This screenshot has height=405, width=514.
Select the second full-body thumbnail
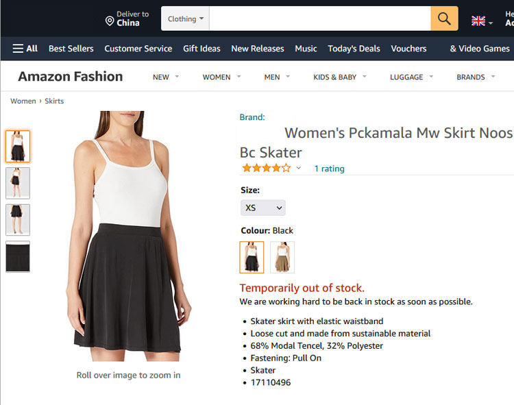pyautogui.click(x=18, y=183)
